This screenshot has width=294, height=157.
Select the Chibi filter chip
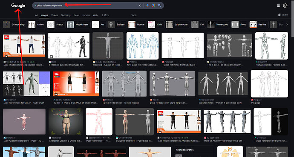156,25
